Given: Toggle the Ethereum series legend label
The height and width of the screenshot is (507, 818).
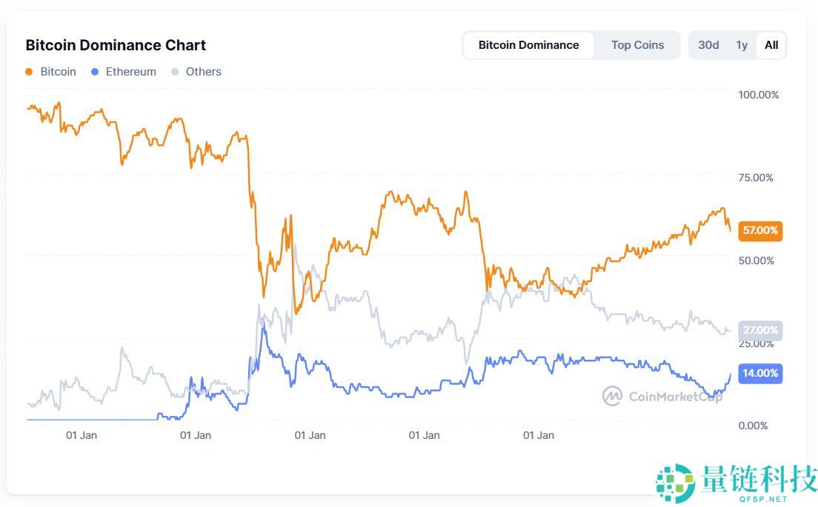Looking at the screenshot, I should pyautogui.click(x=130, y=72).
